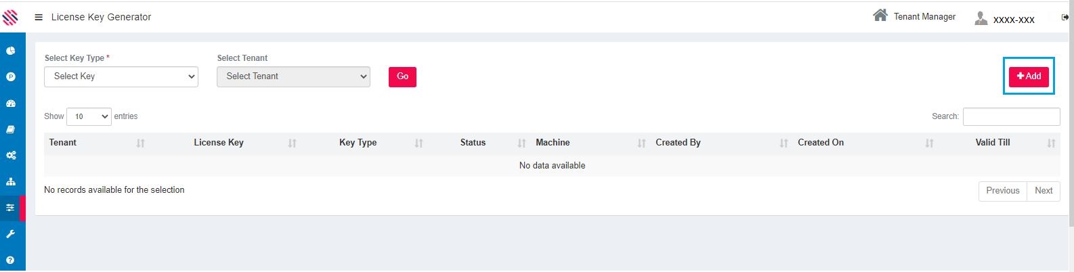Focus the Search input field
The image size is (1074, 272).
[1011, 116]
